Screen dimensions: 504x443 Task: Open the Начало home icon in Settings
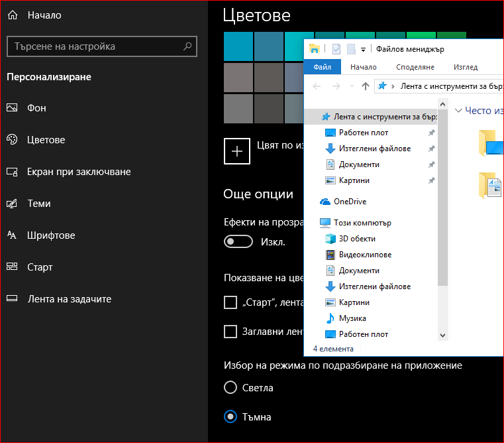(13, 15)
